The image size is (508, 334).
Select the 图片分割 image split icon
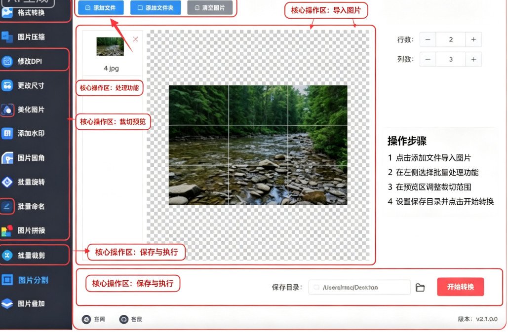tap(7, 280)
